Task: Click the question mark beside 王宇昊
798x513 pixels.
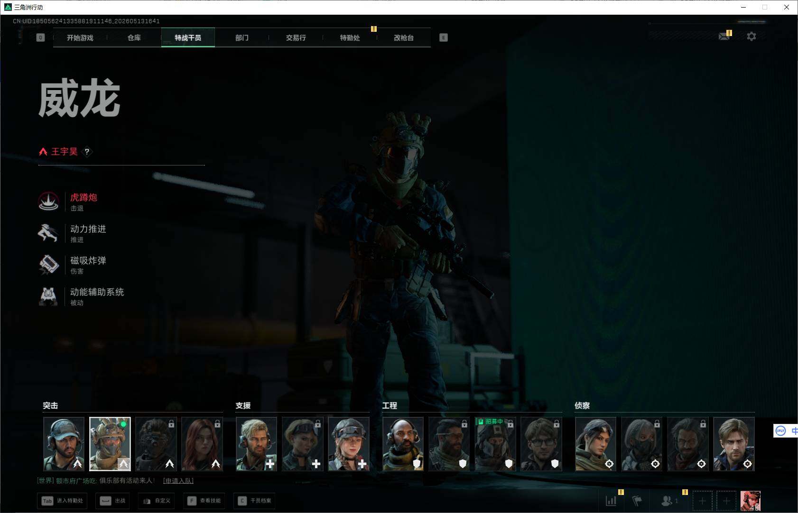Action: click(87, 152)
